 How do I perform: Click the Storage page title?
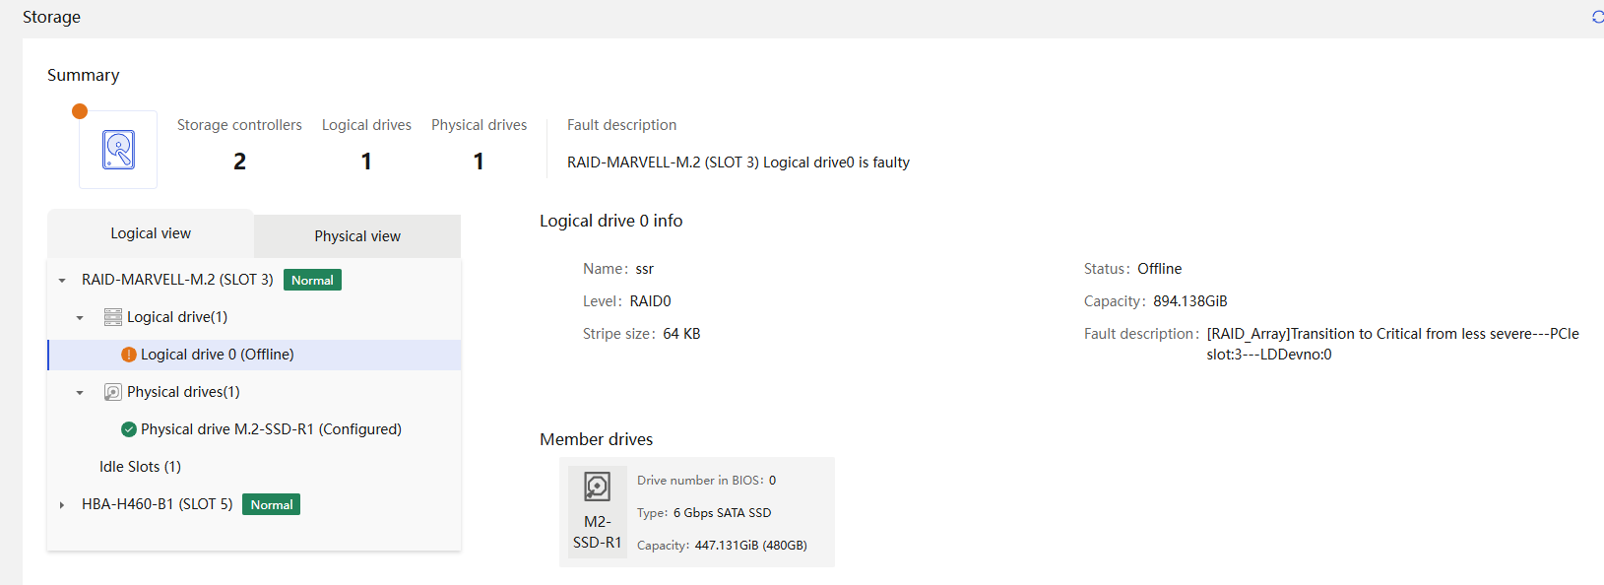[x=51, y=17]
